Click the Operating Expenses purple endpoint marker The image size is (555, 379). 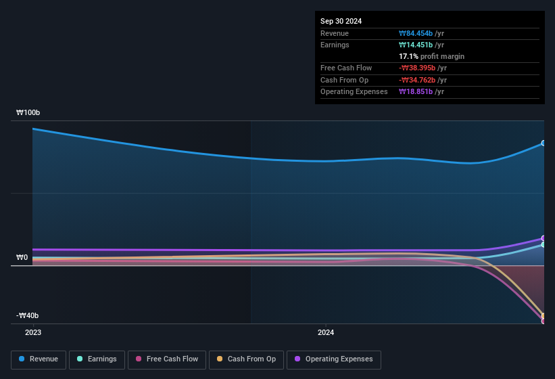click(x=544, y=238)
